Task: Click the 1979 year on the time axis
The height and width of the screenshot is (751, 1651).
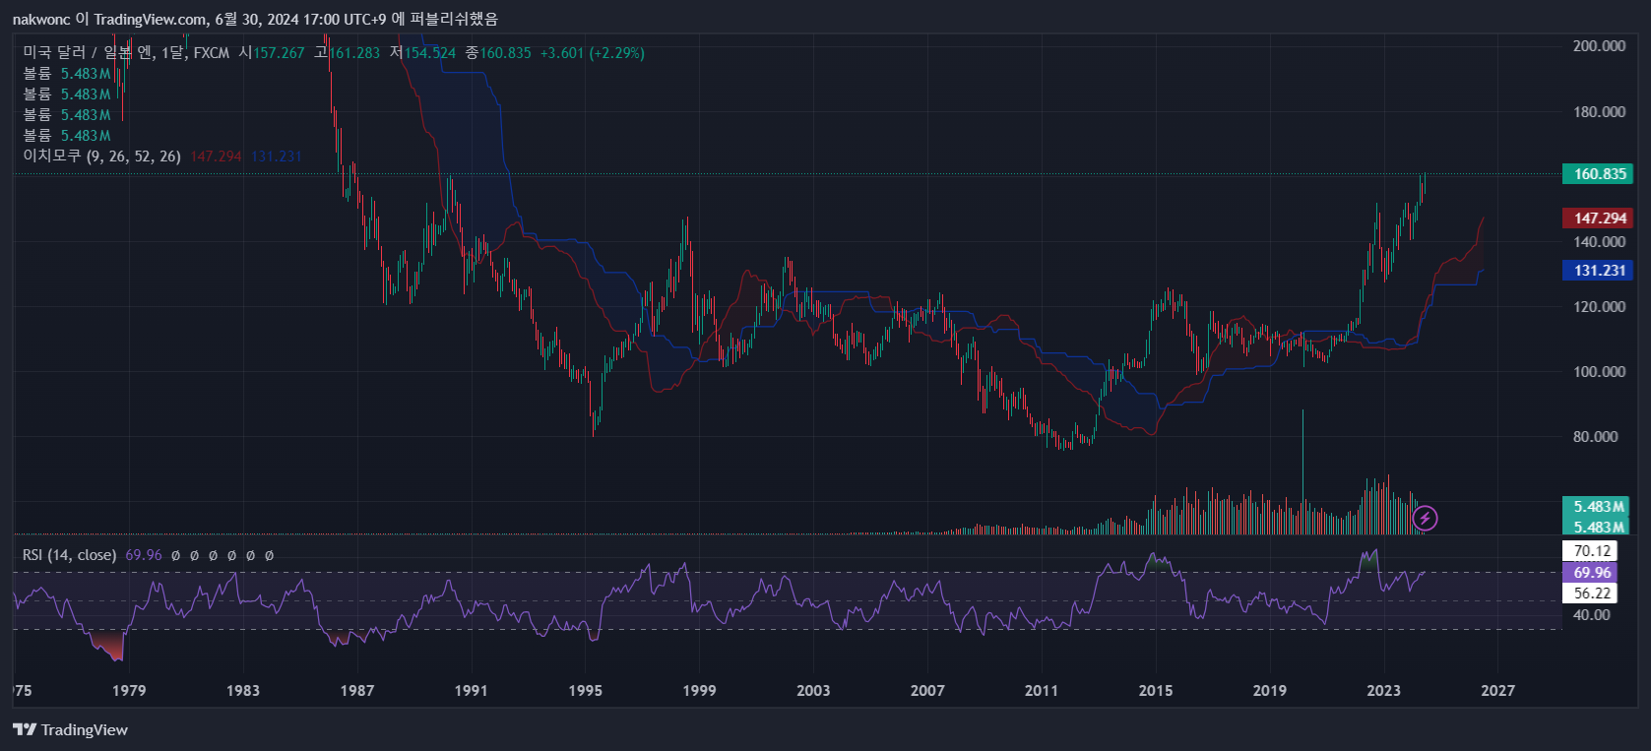Action: point(129,690)
